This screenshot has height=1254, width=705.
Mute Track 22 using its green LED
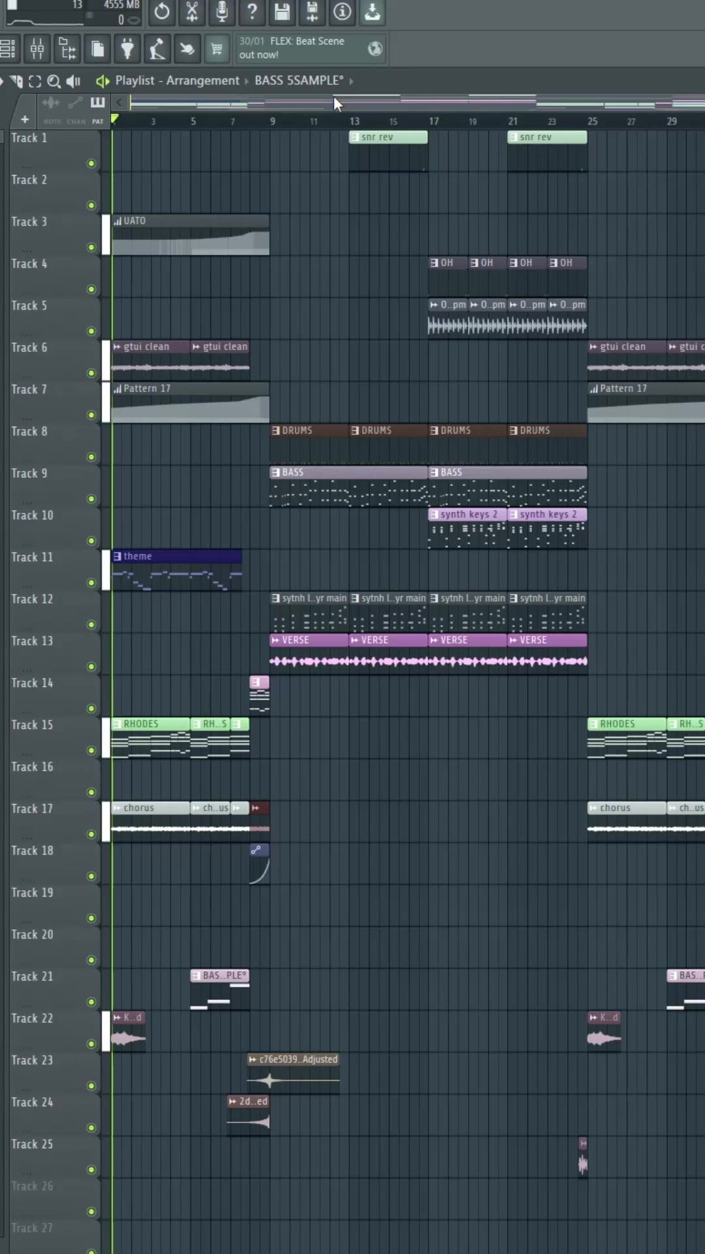click(x=91, y=1044)
